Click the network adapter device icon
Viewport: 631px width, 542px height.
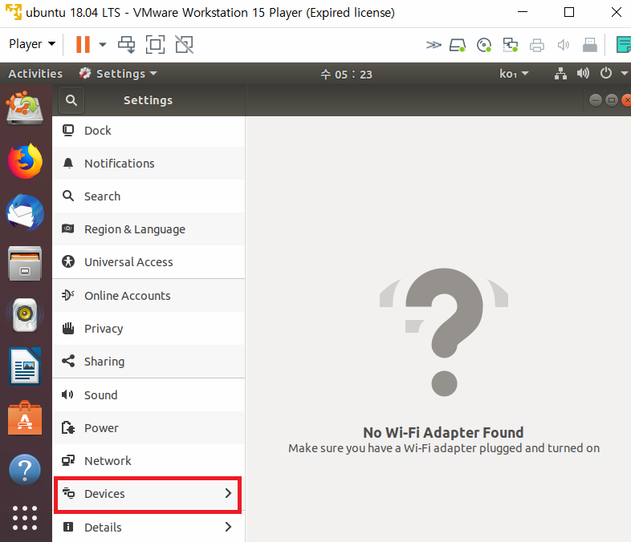pos(511,45)
